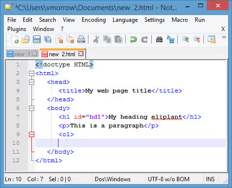The image size is (232, 188).
Task: Click the UTF-8 w/o BOM status field
Action: pyautogui.click(x=169, y=179)
